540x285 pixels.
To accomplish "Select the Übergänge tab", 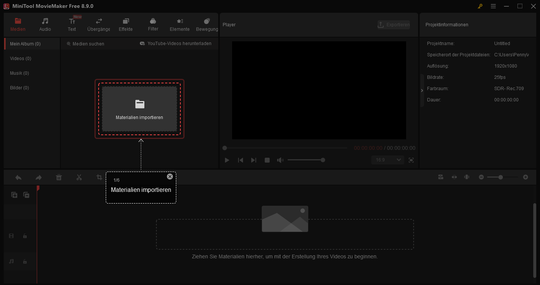I will click(x=99, y=25).
